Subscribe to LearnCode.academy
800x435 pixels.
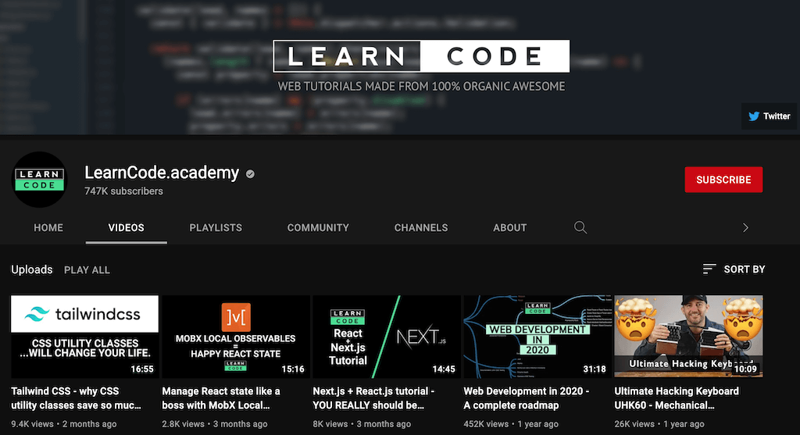tap(723, 180)
